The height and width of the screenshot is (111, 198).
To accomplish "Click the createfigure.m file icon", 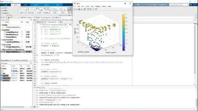I will click(5, 32).
